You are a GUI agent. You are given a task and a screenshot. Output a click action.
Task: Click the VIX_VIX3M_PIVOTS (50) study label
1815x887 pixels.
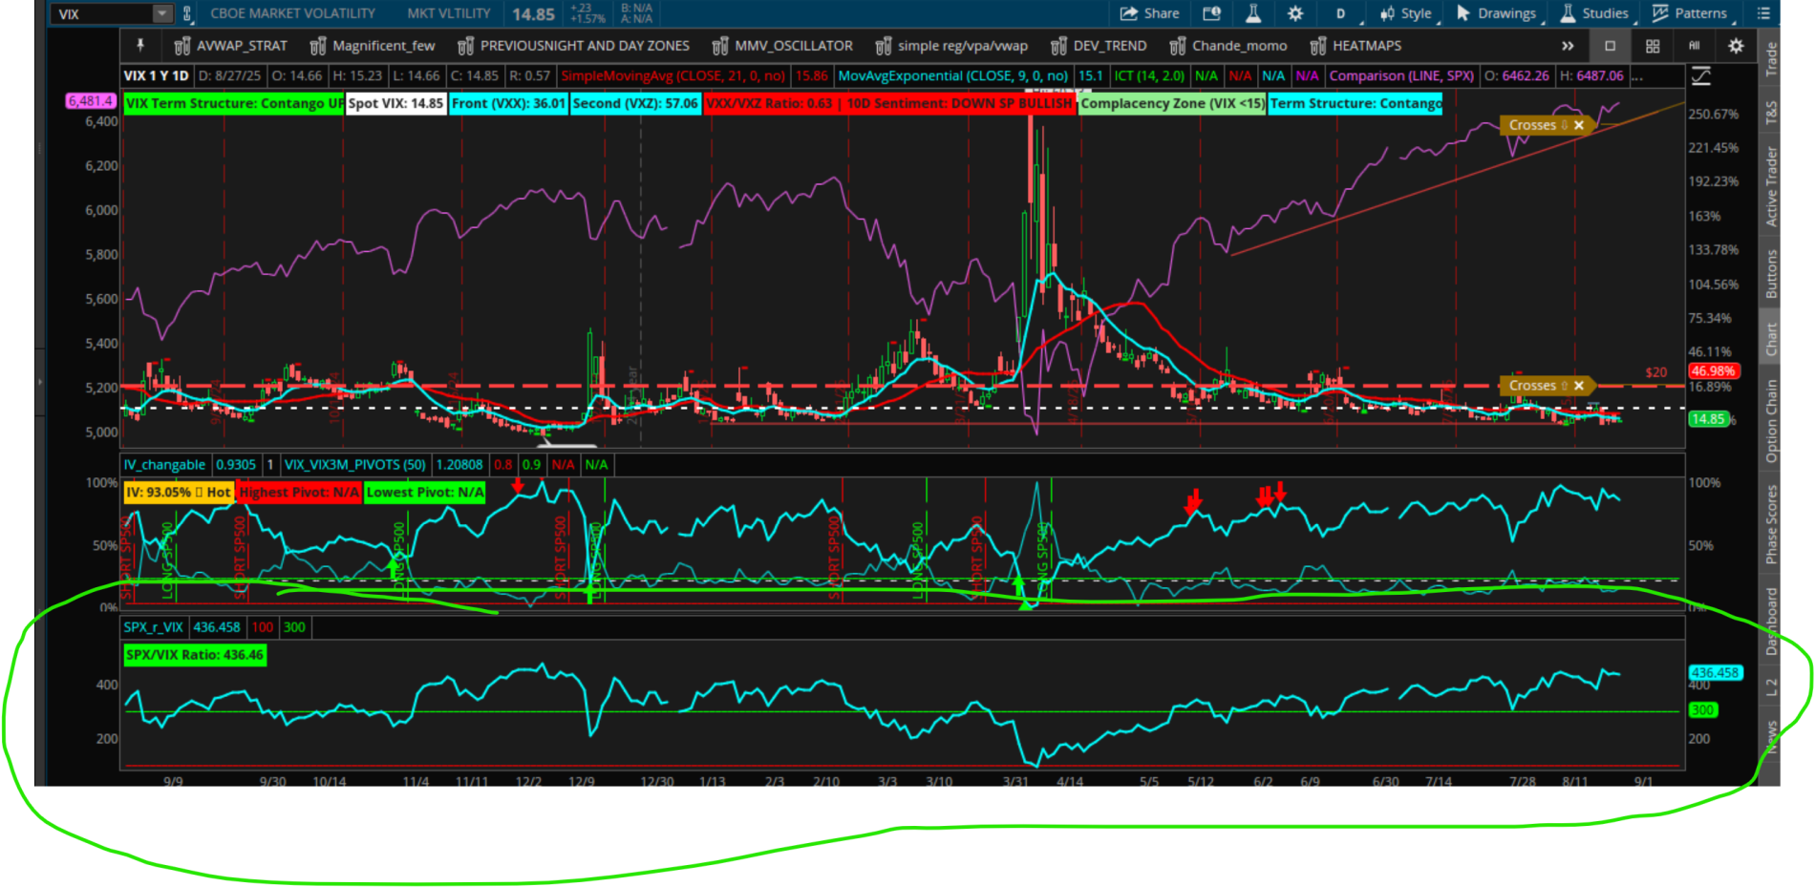355,465
